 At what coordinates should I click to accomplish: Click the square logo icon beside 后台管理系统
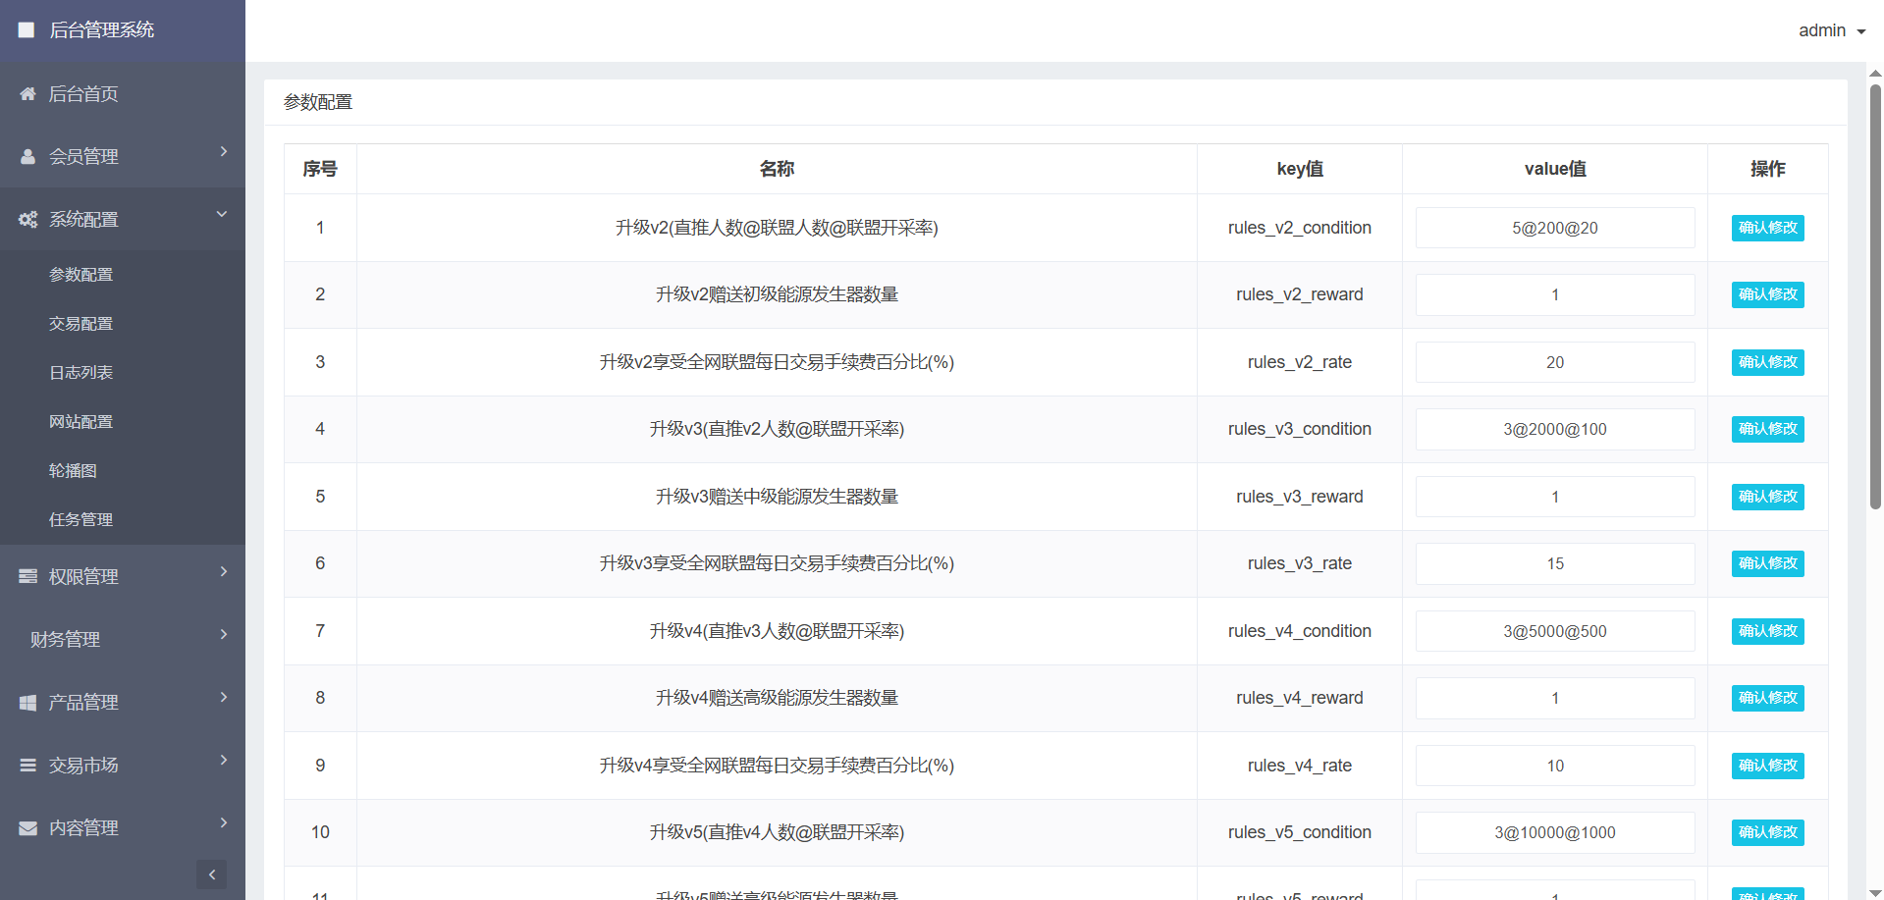pos(27,30)
